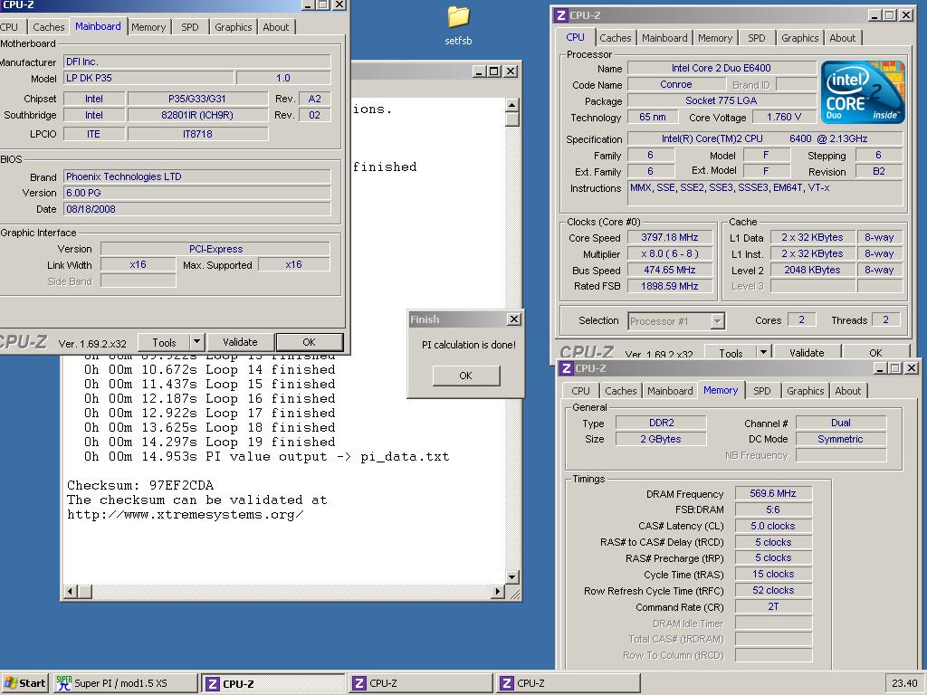
Task: Select Memory tab in CPU window
Action: [715, 38]
